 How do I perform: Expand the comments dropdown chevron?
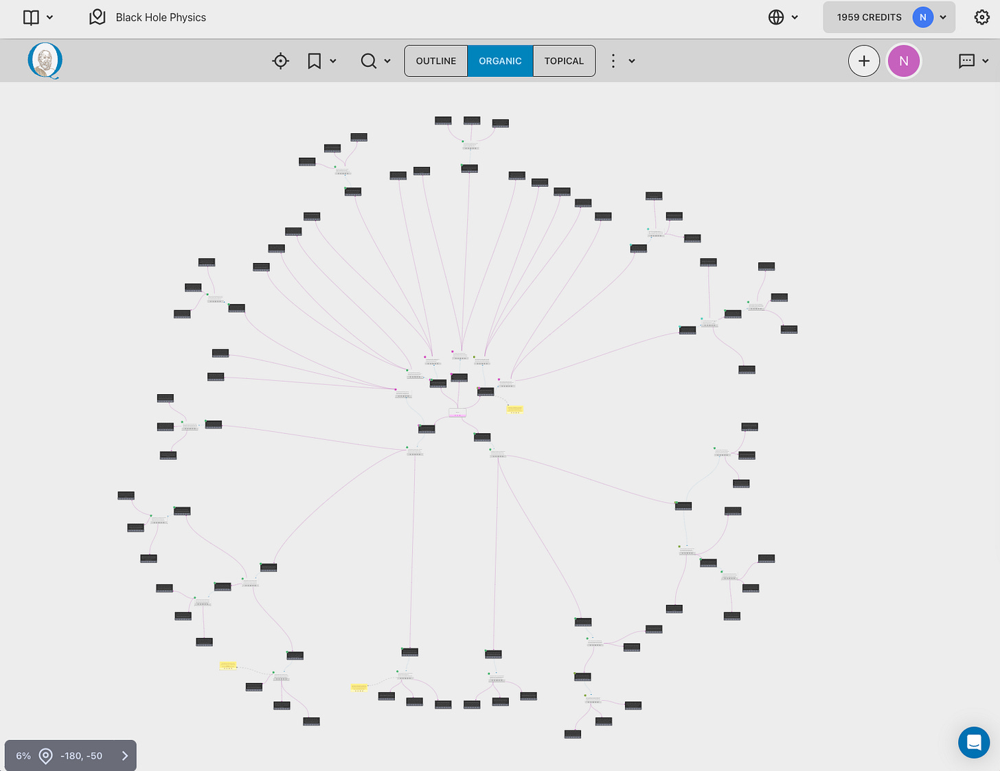click(x=986, y=61)
